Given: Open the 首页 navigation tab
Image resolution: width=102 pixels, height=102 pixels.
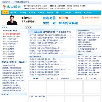Looking at the screenshot, I should click(6, 13).
